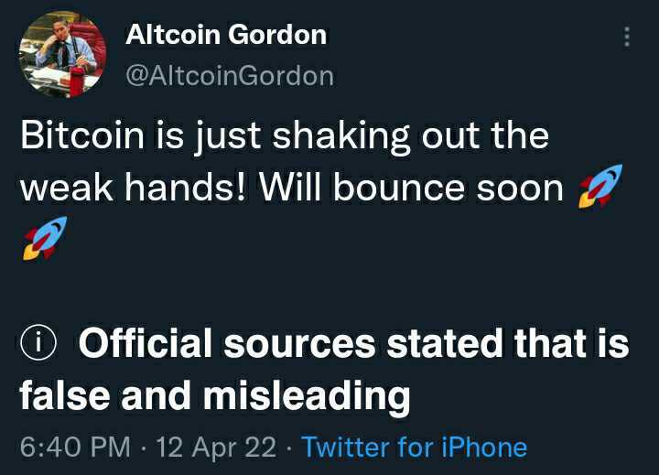Open the tweet's three-dot more options menu

[x=627, y=37]
